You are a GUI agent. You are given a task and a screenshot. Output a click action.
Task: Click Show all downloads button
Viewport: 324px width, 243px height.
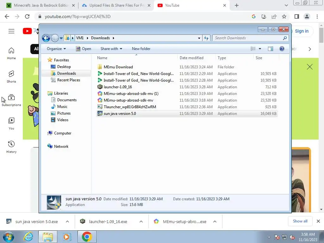(x=300, y=221)
